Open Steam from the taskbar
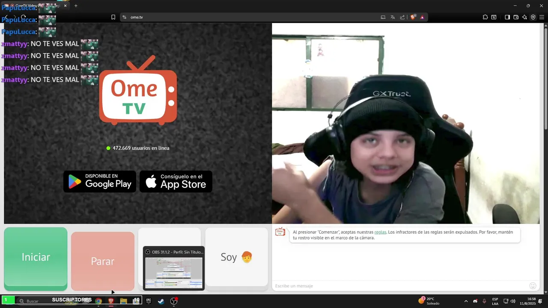Image resolution: width=548 pixels, height=308 pixels. (x=161, y=301)
